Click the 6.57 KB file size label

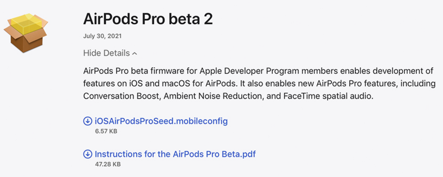[x=106, y=131]
